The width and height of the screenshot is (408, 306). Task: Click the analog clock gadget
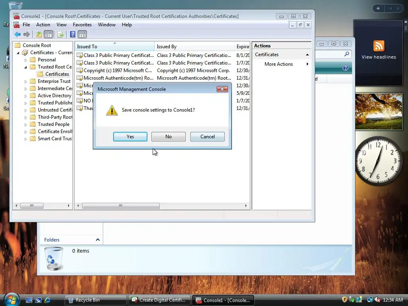point(378,161)
